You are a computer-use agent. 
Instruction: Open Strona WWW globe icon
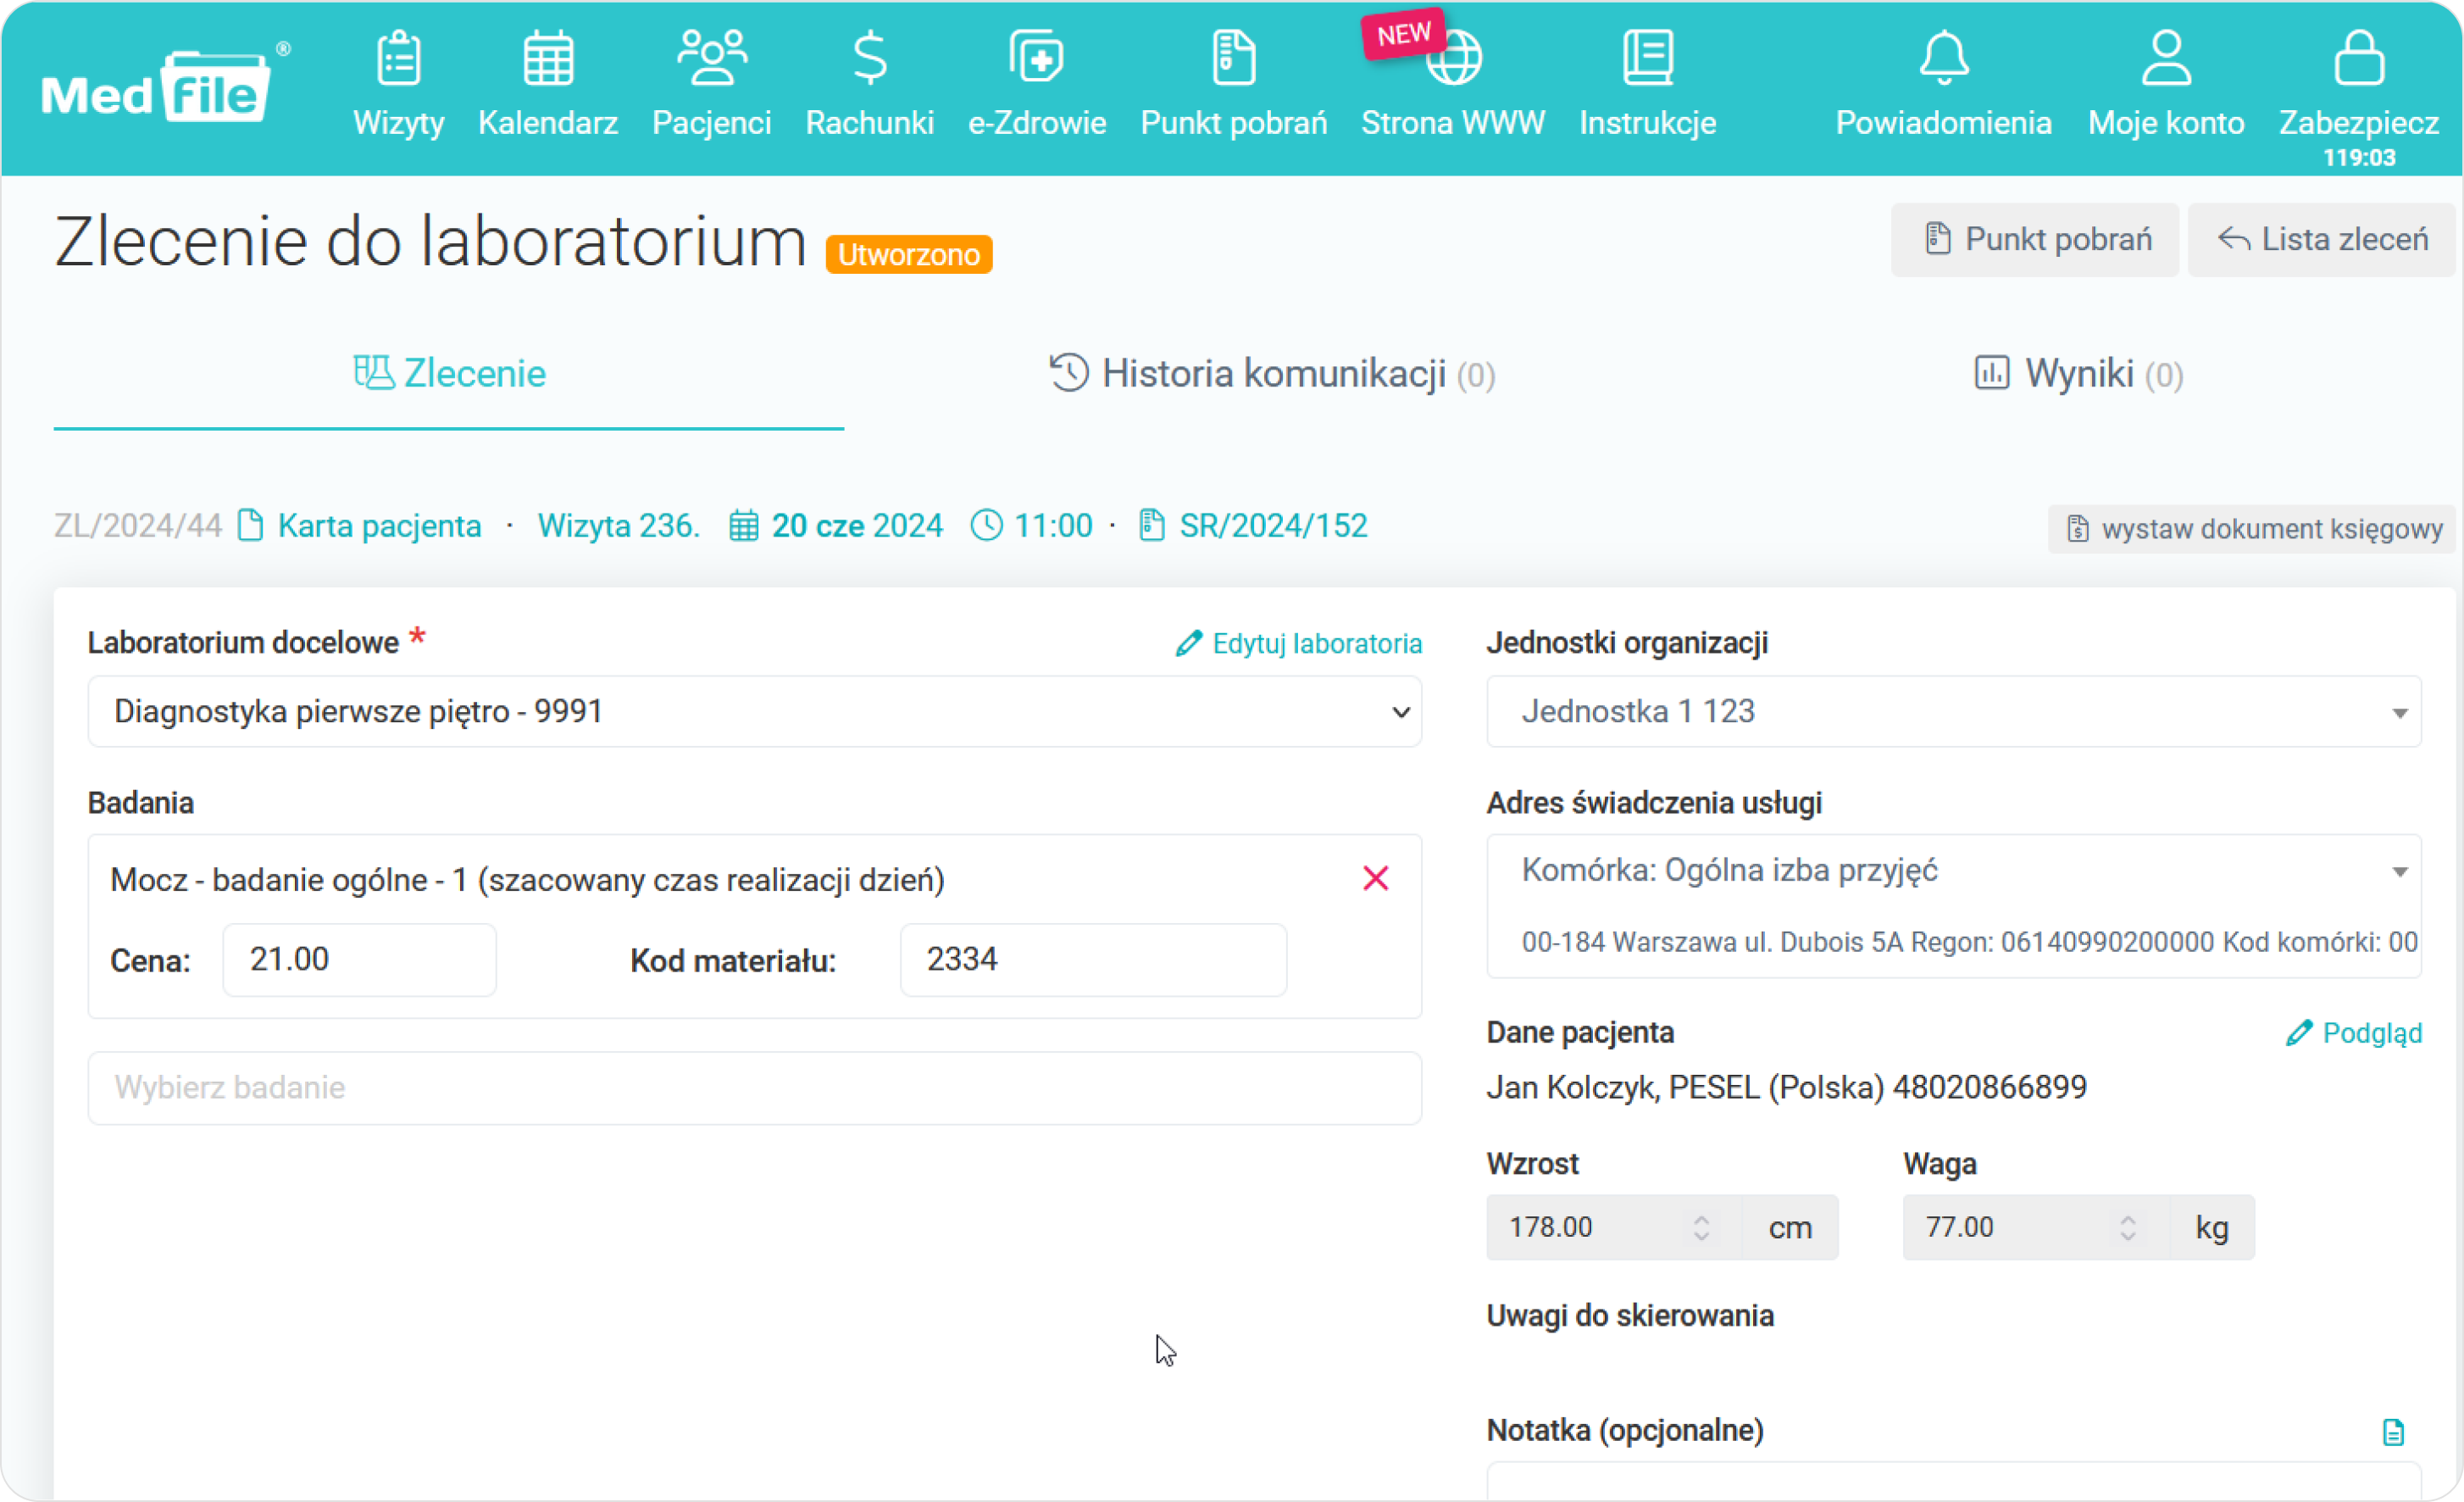(x=1453, y=58)
